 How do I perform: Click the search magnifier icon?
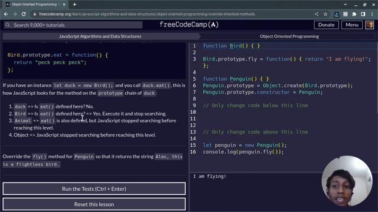8,25
